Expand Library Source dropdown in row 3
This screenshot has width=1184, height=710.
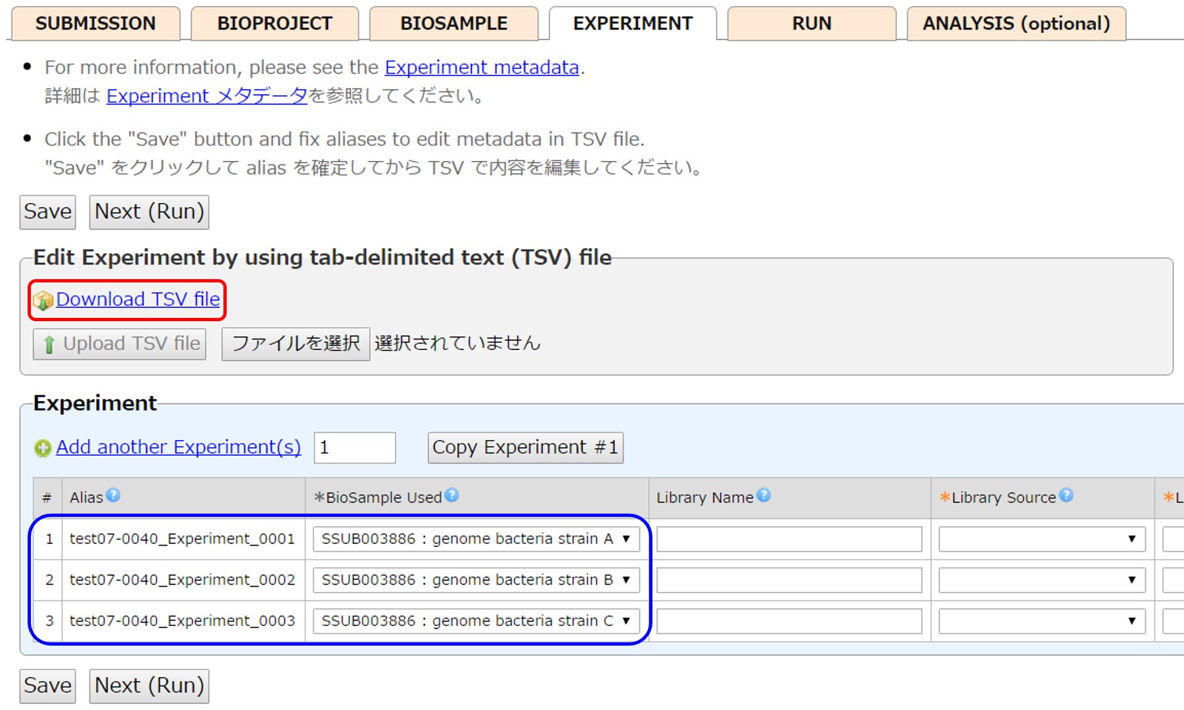click(1041, 621)
